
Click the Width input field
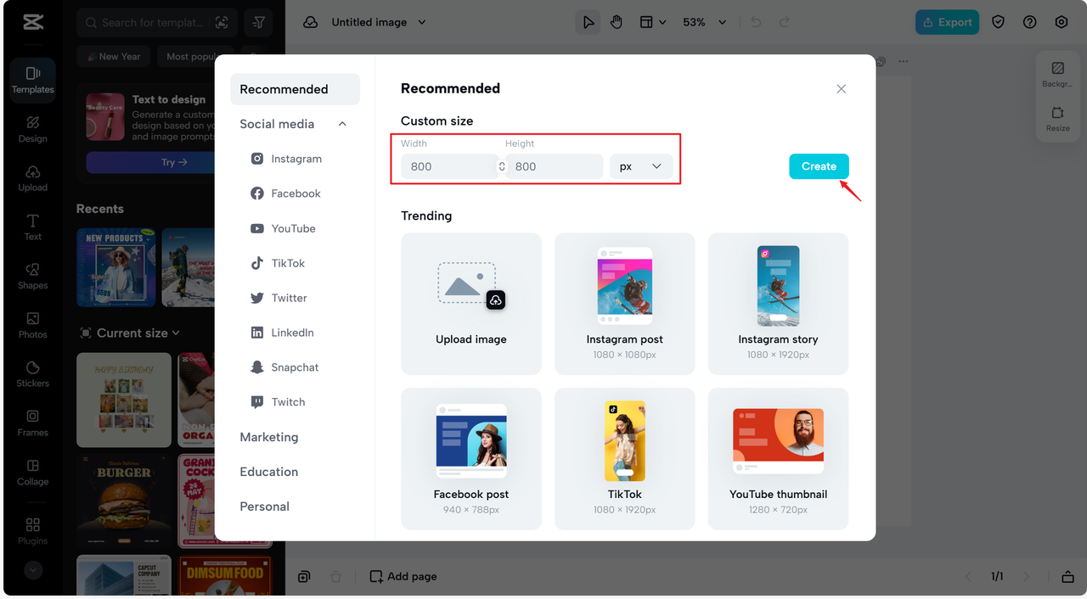[448, 166]
